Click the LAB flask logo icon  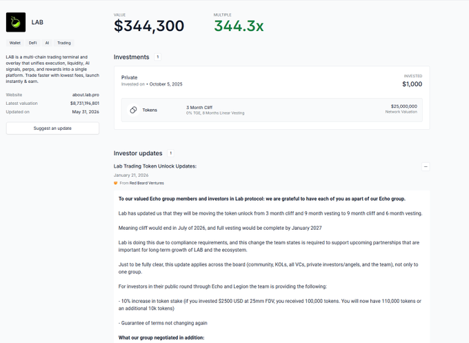(16, 22)
